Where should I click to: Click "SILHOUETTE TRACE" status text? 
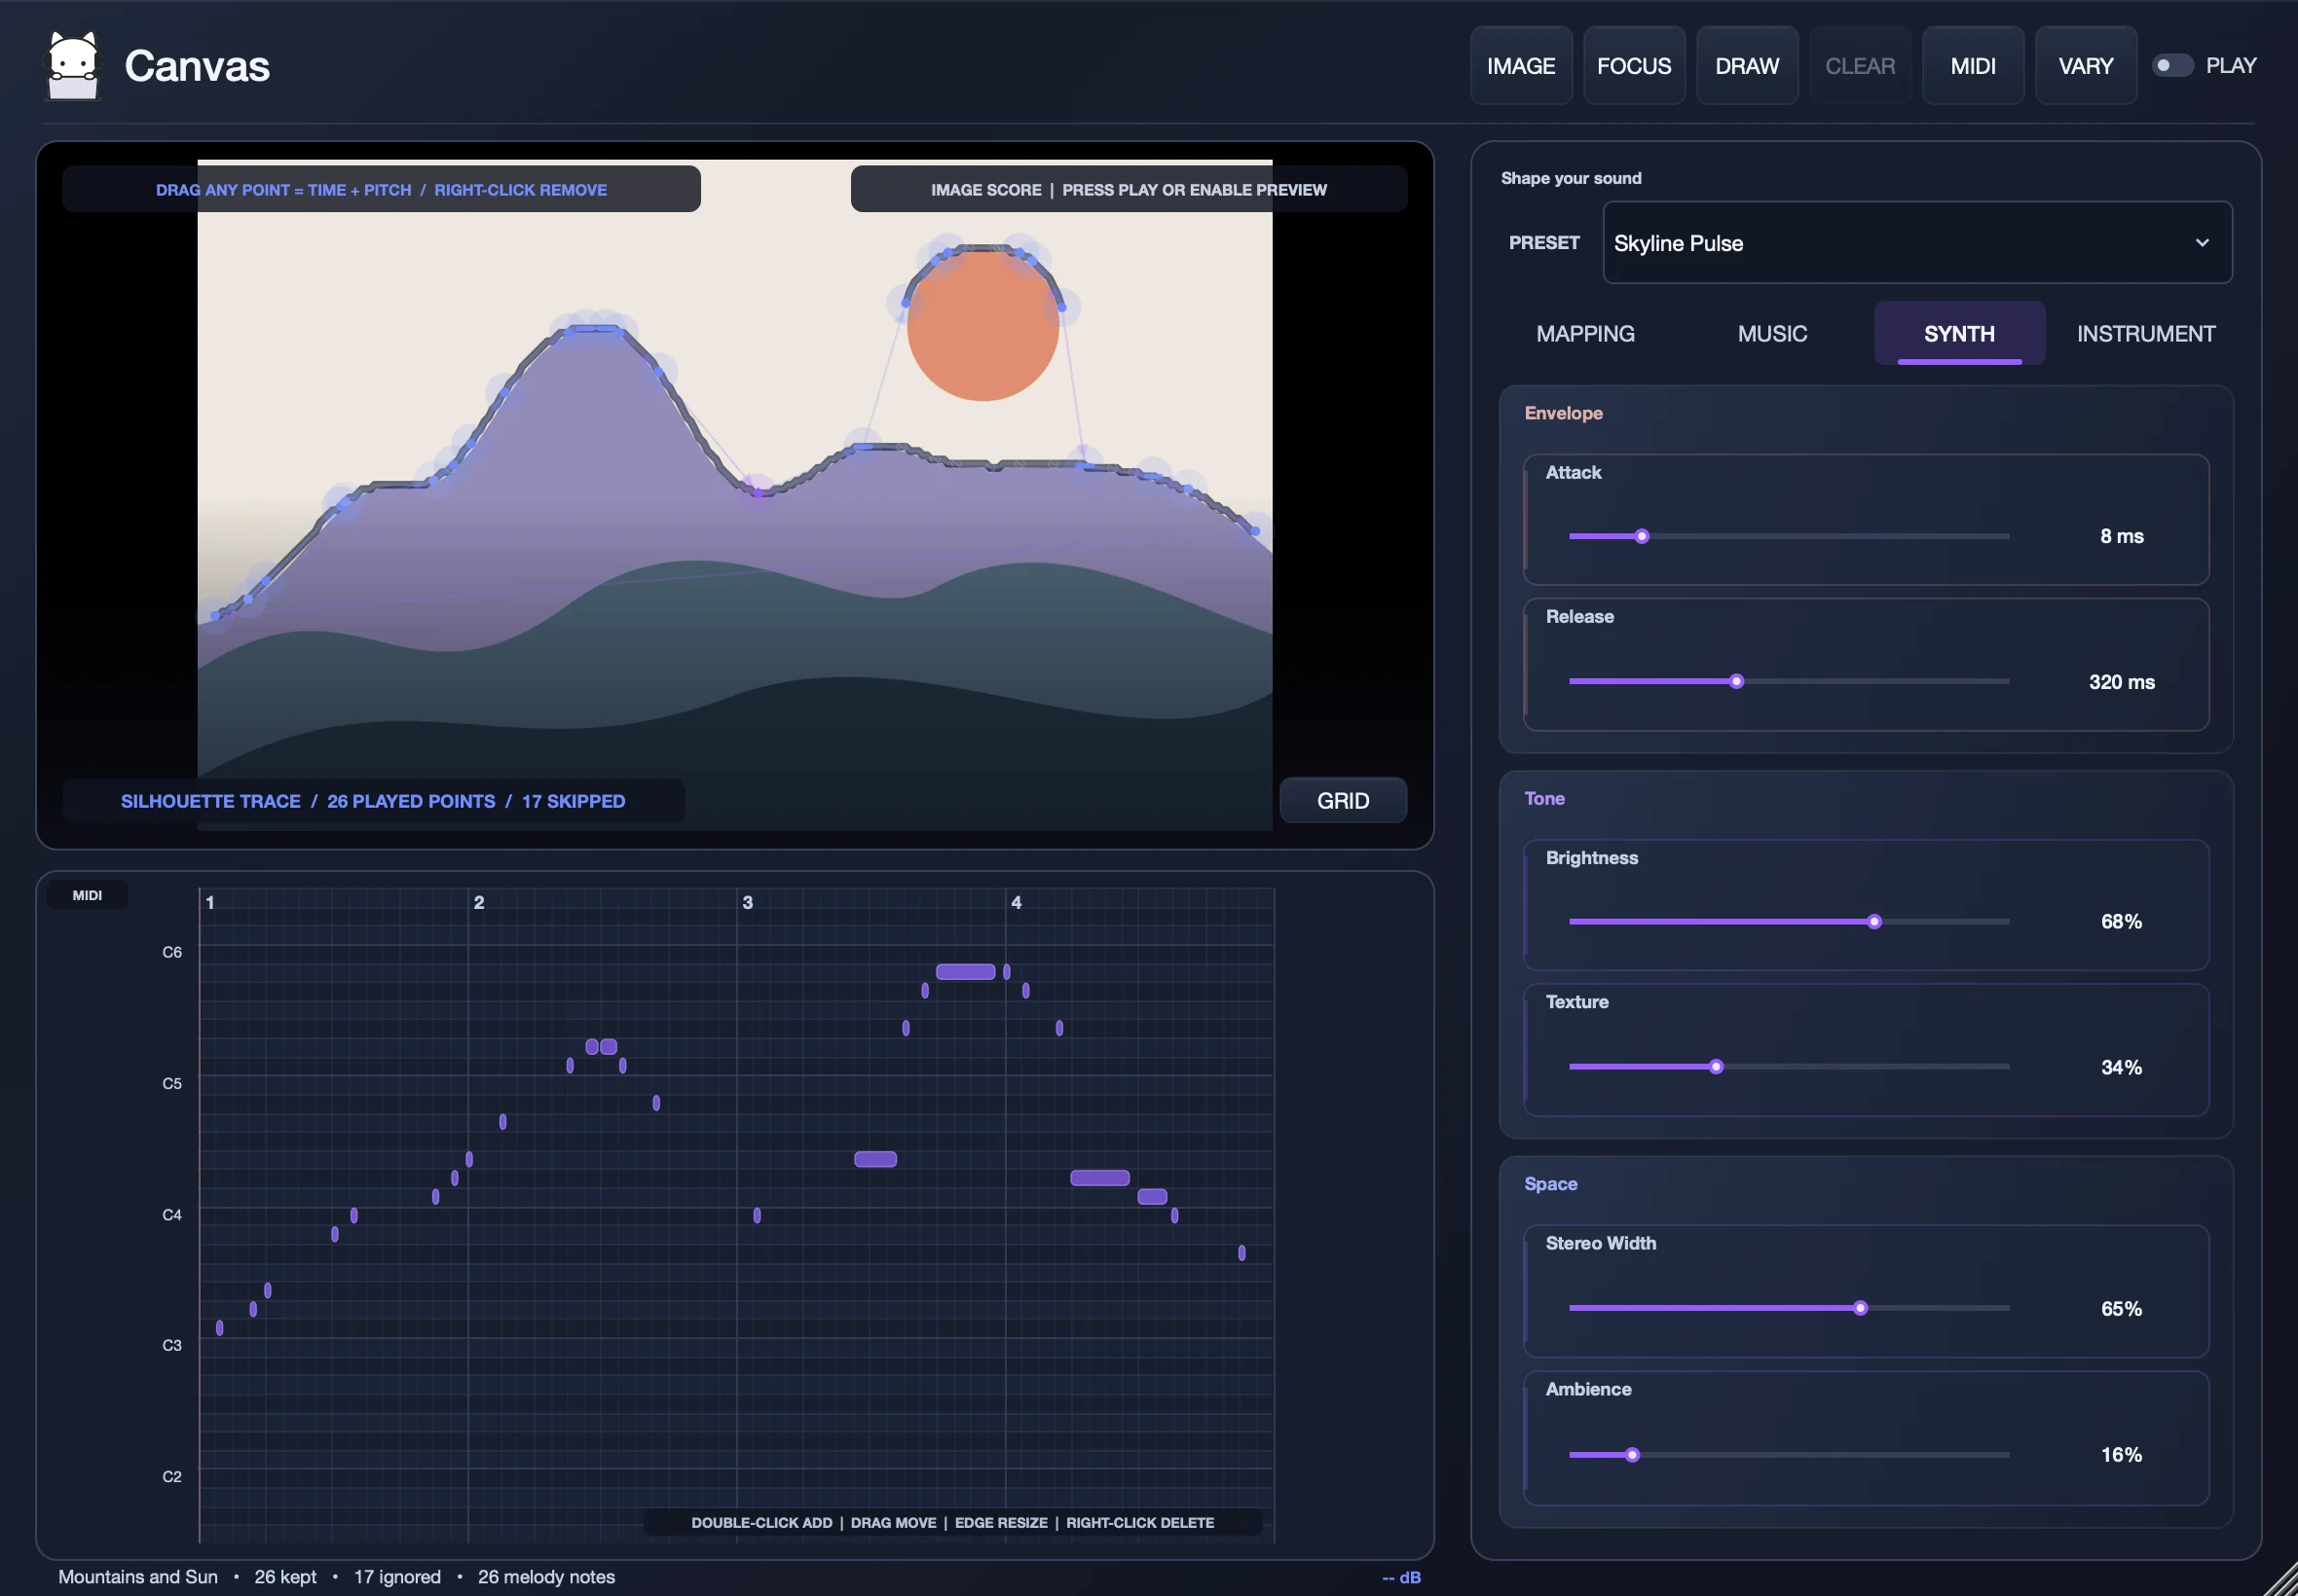tap(210, 801)
